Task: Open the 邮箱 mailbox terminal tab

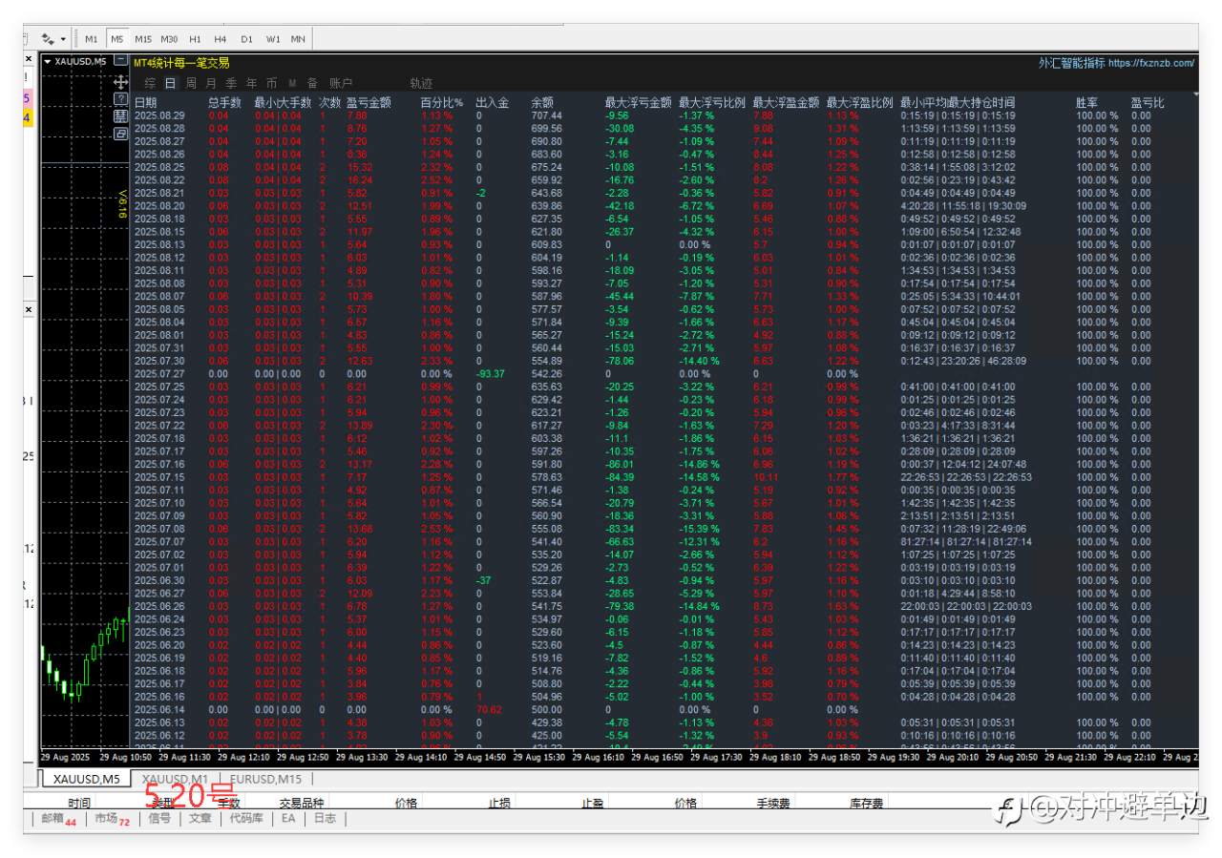Action: pos(58,819)
